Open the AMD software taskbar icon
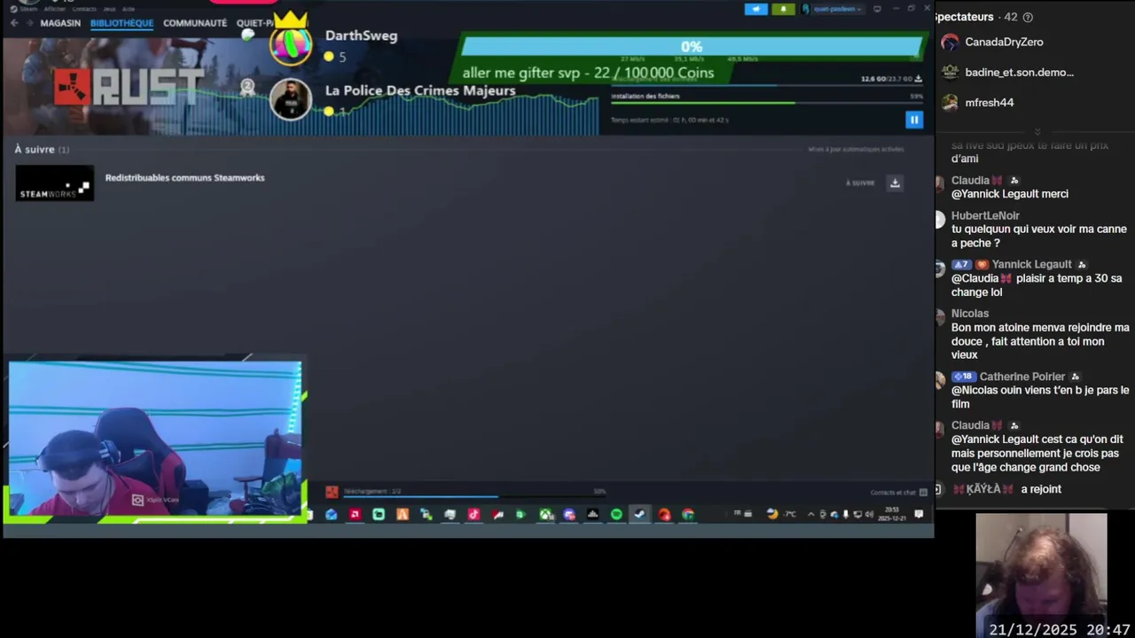 (356, 514)
